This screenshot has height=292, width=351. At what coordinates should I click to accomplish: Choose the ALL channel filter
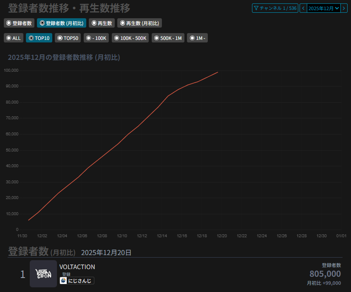(x=14, y=38)
